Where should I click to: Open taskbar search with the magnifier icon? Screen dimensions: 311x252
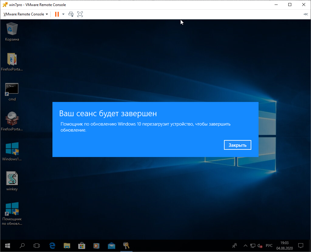point(22,246)
